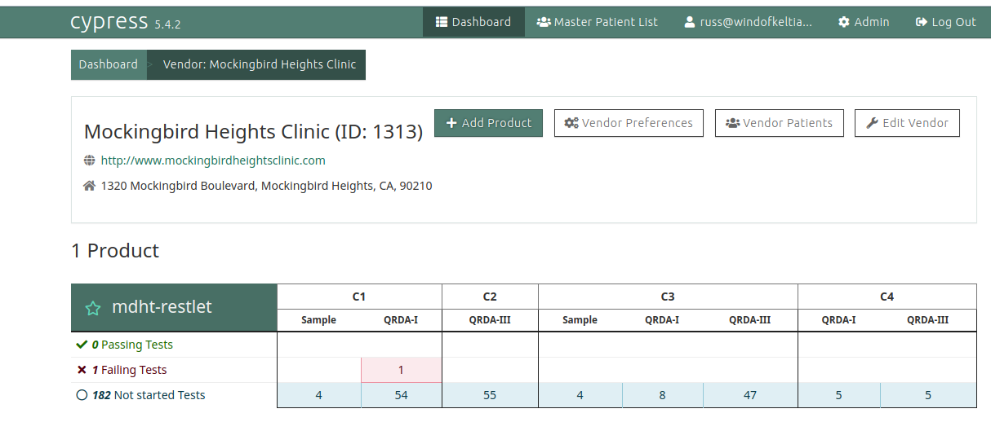Screen dimensions: 991x422
Task: Open Master Patient List
Action: [x=597, y=22]
